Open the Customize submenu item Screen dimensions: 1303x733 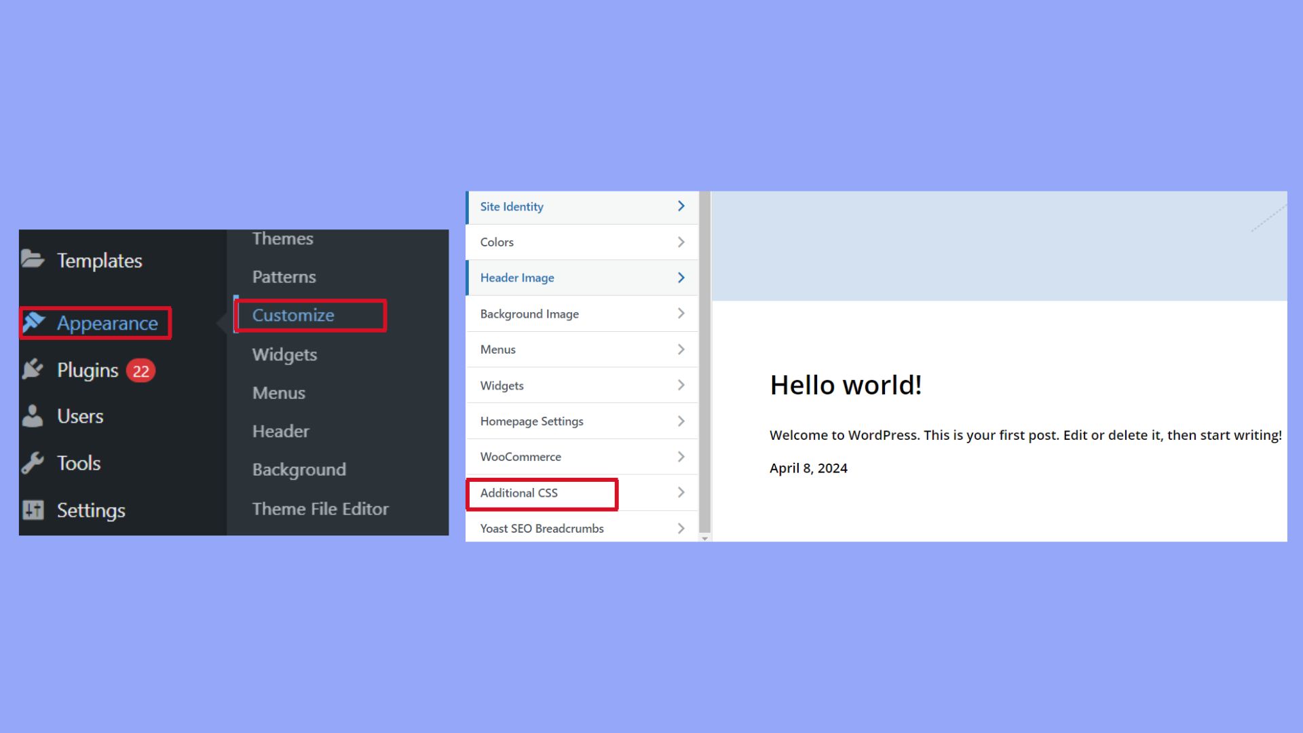(293, 315)
